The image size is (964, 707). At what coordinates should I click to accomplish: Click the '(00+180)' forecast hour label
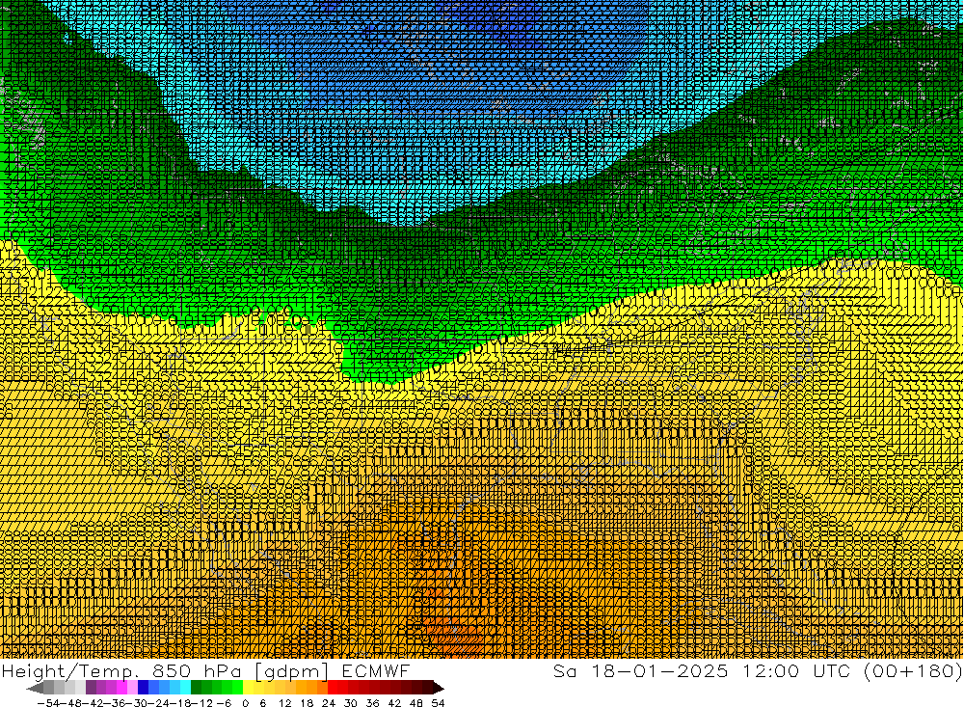pyautogui.click(x=912, y=671)
